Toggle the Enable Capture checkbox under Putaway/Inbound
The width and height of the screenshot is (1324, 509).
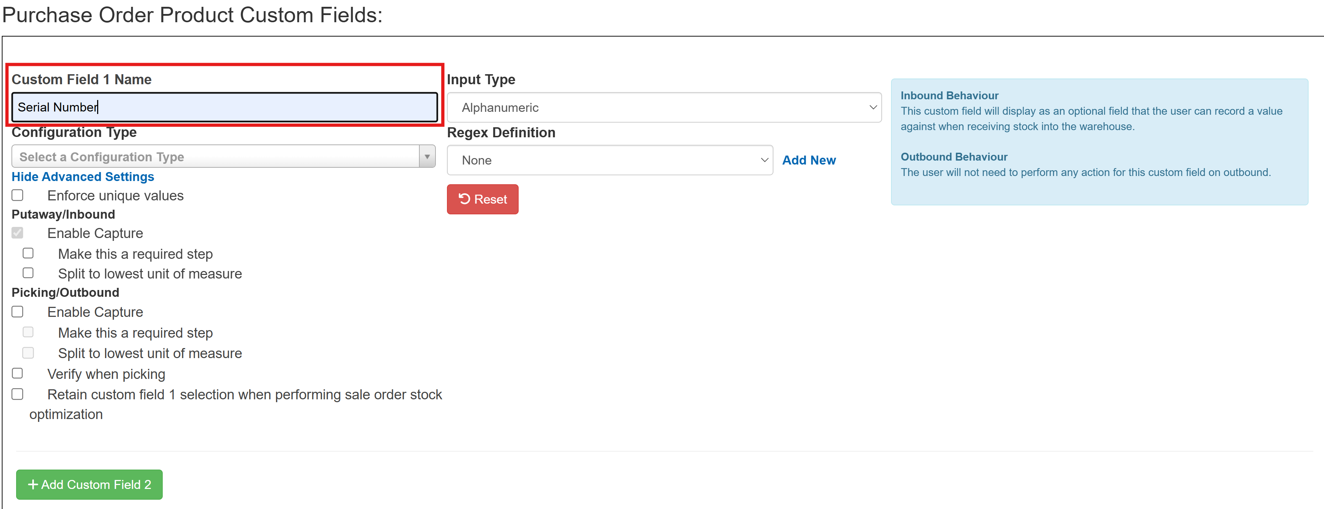(18, 233)
